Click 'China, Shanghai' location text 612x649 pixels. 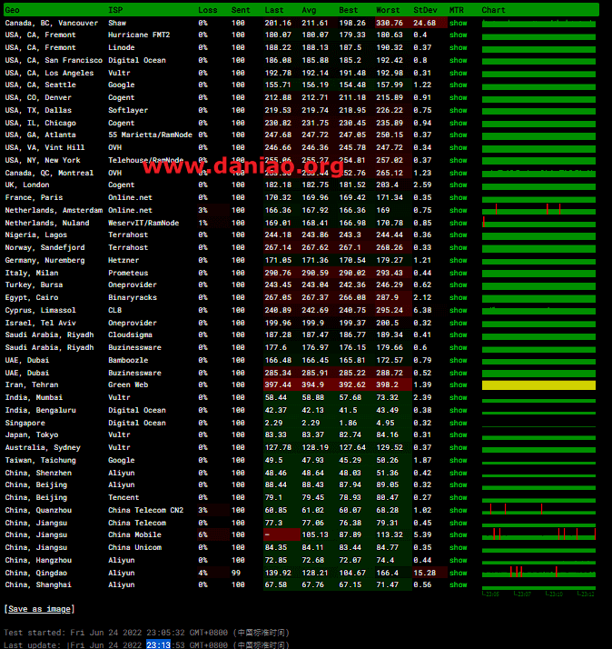click(38, 584)
